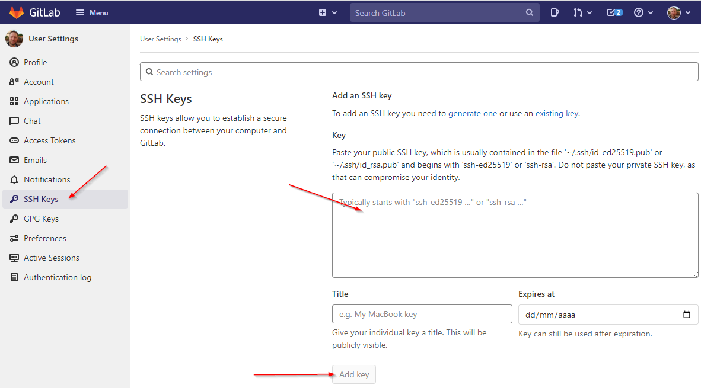Open Notifications settings in sidebar

pyautogui.click(x=47, y=179)
